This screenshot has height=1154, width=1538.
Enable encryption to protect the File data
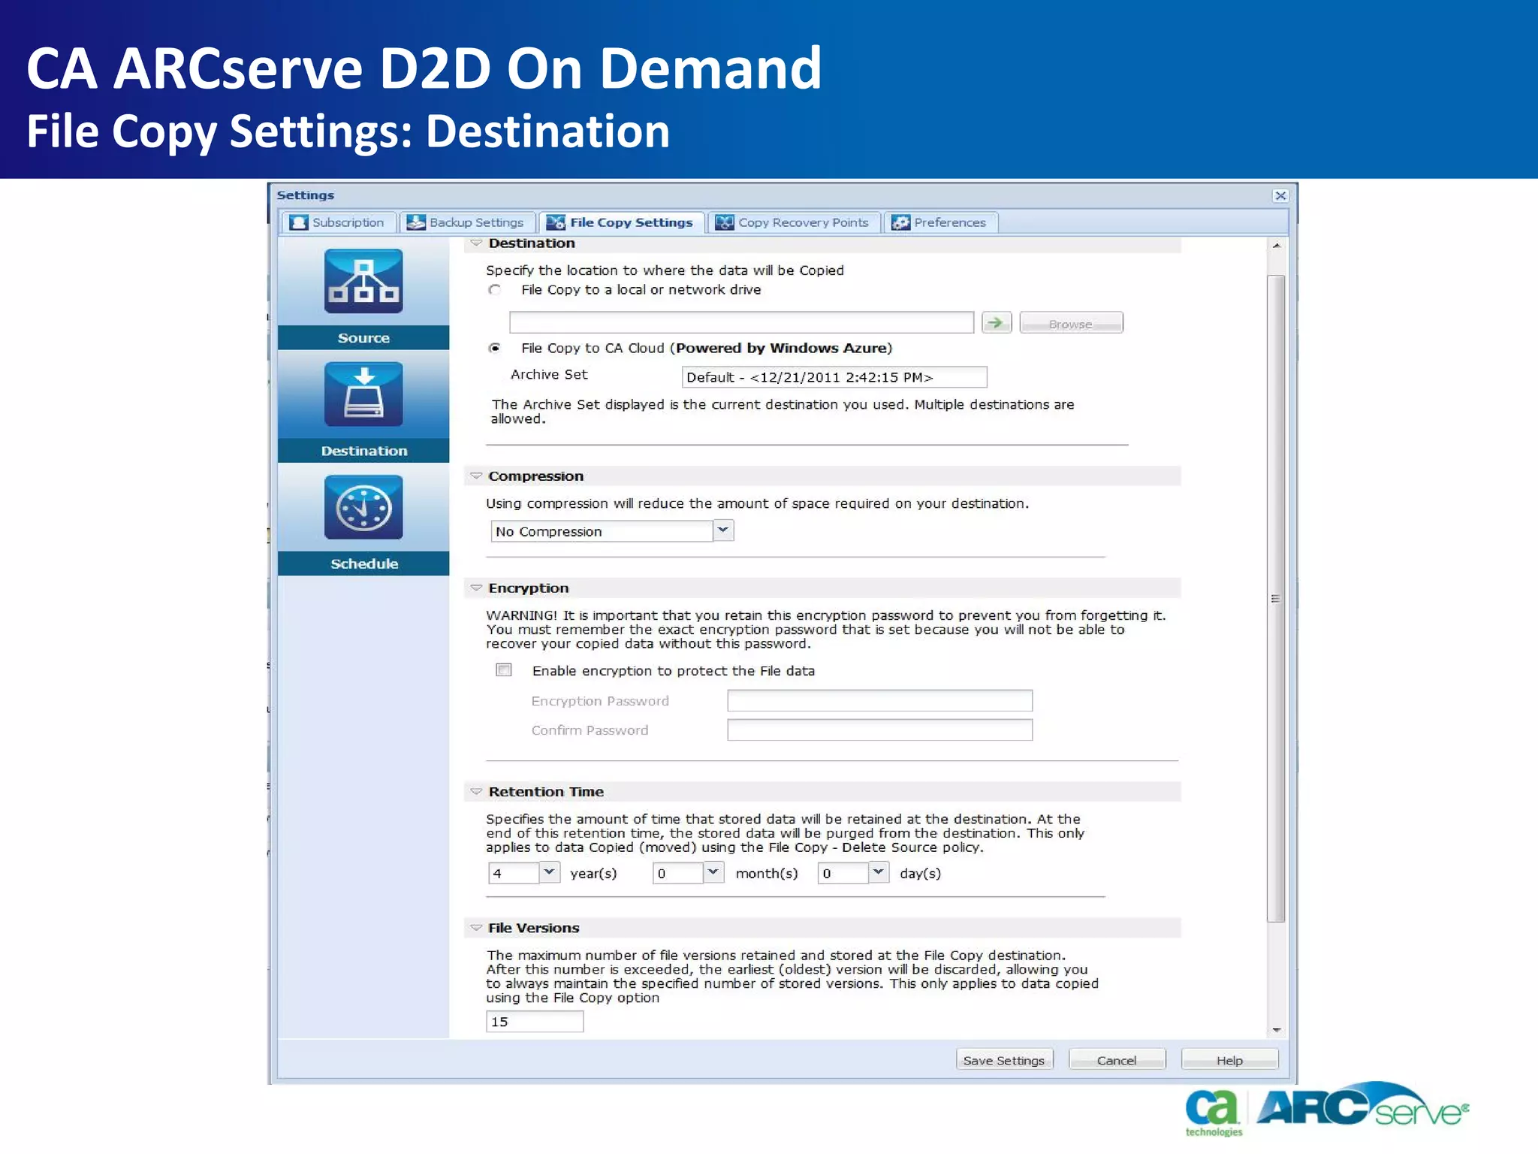click(x=504, y=670)
